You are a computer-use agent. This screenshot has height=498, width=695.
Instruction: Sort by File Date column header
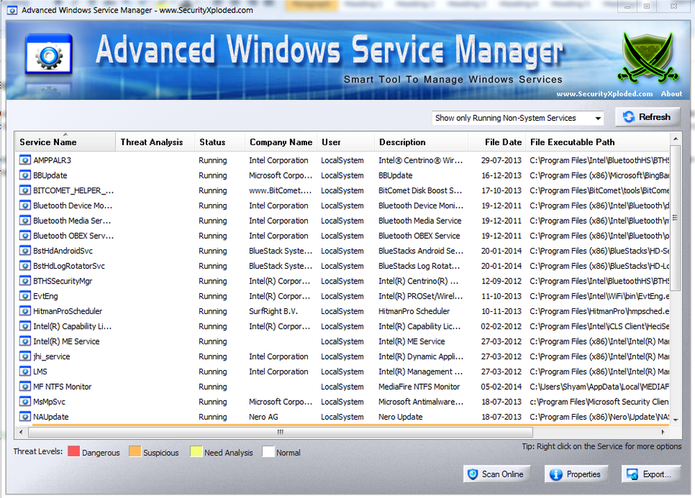pyautogui.click(x=497, y=142)
